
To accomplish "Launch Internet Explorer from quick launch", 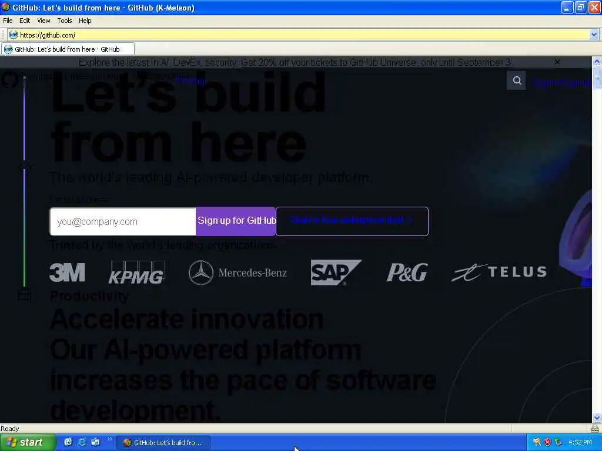I will click(82, 442).
